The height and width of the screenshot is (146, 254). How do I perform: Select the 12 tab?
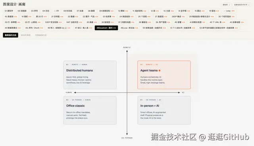click(x=155, y=11)
